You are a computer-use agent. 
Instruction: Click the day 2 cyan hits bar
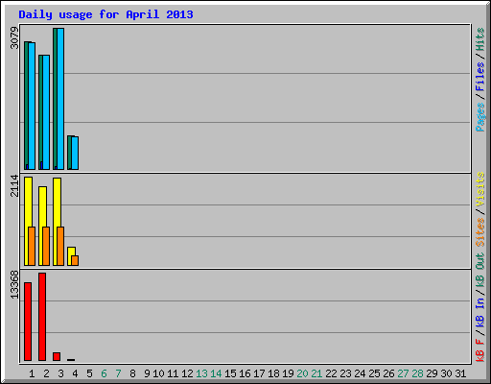46,112
